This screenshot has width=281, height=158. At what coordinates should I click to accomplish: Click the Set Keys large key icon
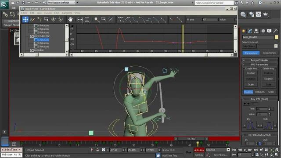188,152
